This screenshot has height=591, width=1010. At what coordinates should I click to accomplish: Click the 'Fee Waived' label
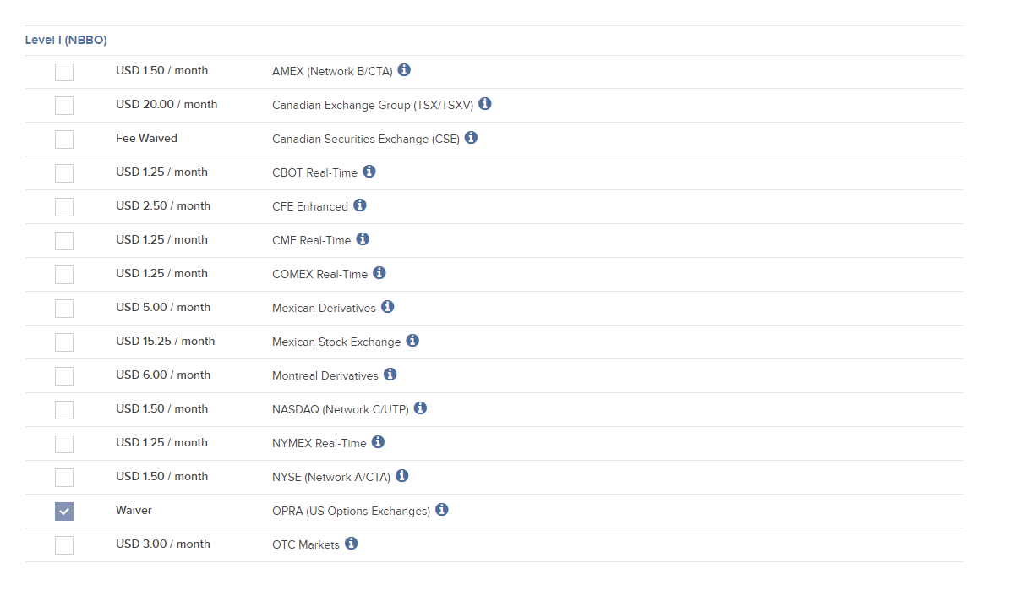[146, 138]
